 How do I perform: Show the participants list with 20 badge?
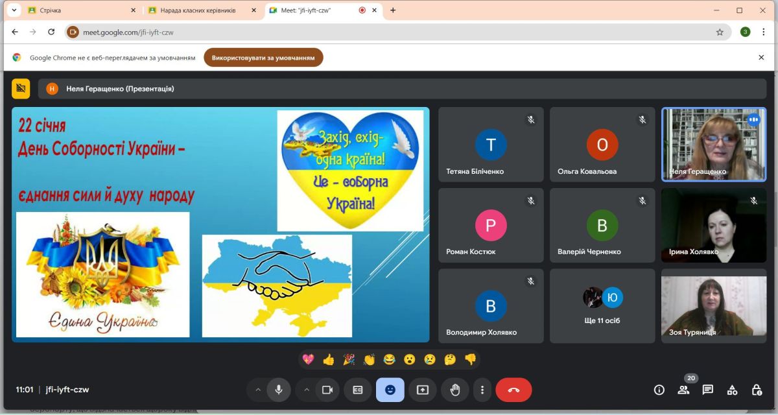(x=683, y=390)
